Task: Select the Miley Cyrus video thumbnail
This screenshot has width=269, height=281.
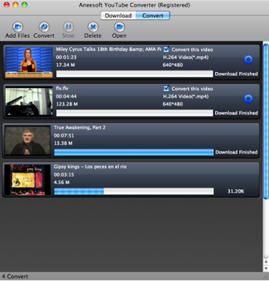Action: tap(29, 62)
